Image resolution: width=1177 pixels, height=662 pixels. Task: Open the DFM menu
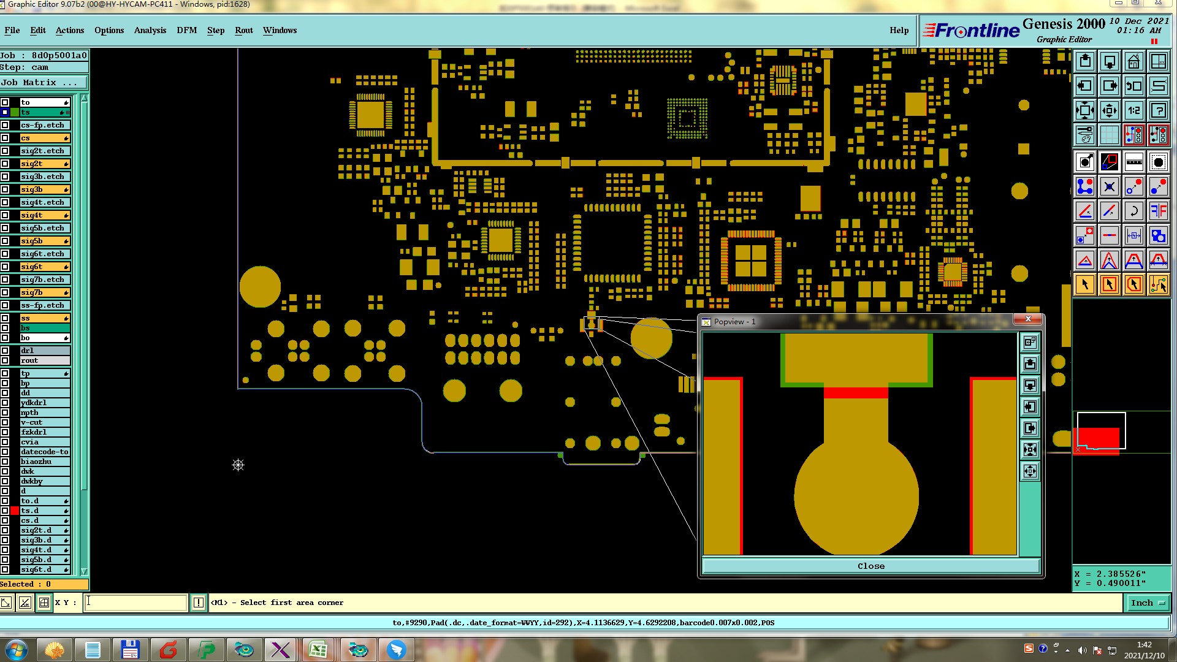pyautogui.click(x=187, y=30)
